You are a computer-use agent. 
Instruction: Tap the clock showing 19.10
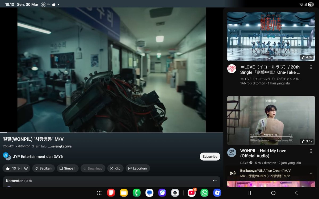pos(10,5)
